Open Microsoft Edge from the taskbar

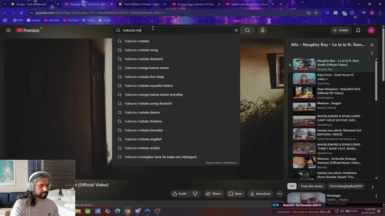(x=118, y=211)
